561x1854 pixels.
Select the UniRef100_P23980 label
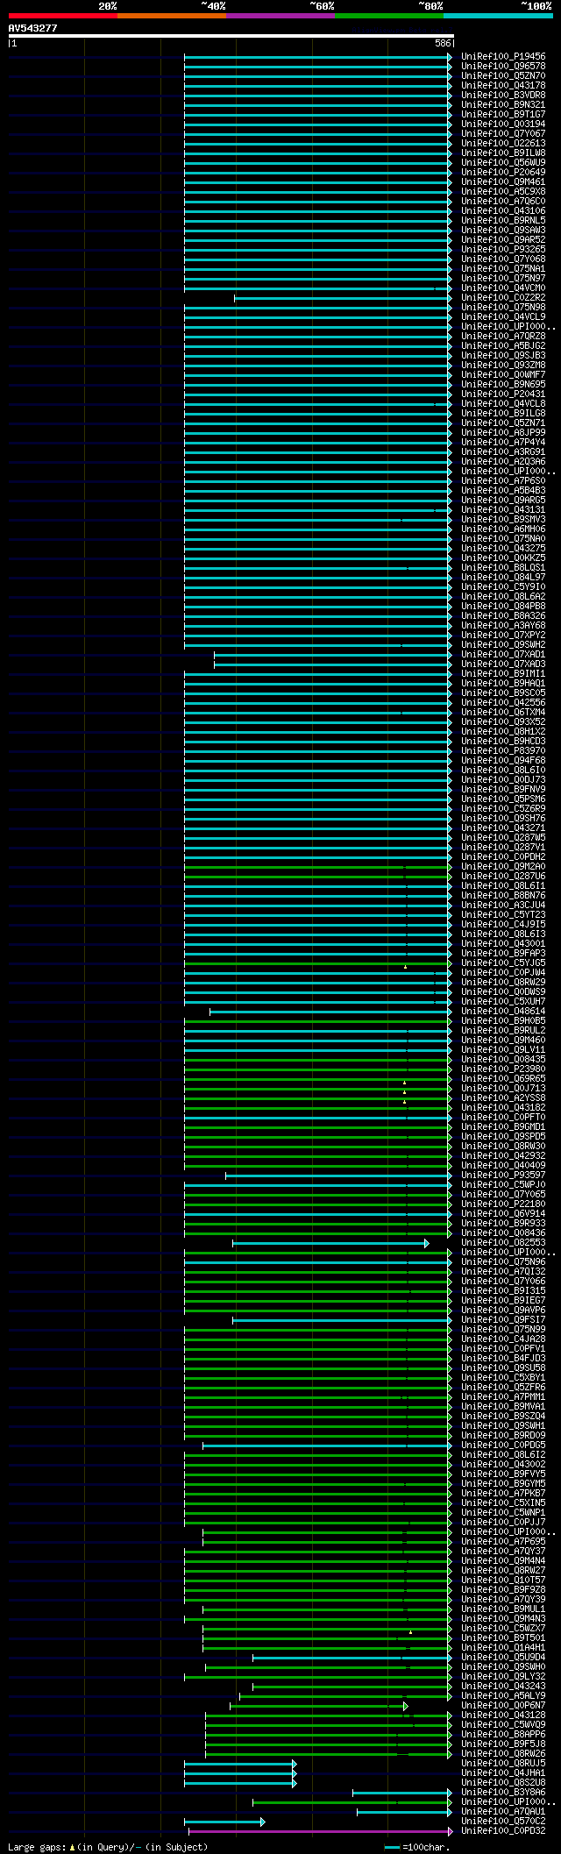point(503,1069)
